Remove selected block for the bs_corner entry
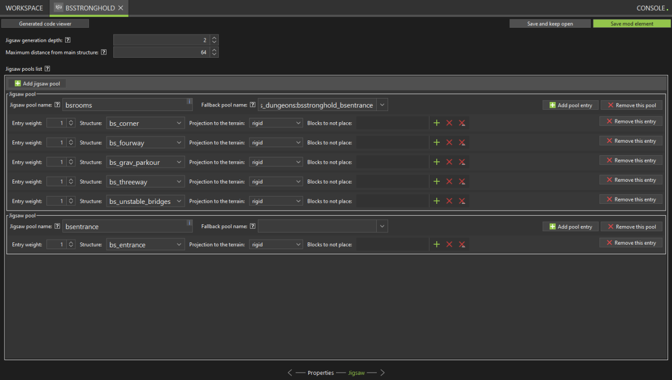Screen dimensions: 672x380 coord(449,123)
